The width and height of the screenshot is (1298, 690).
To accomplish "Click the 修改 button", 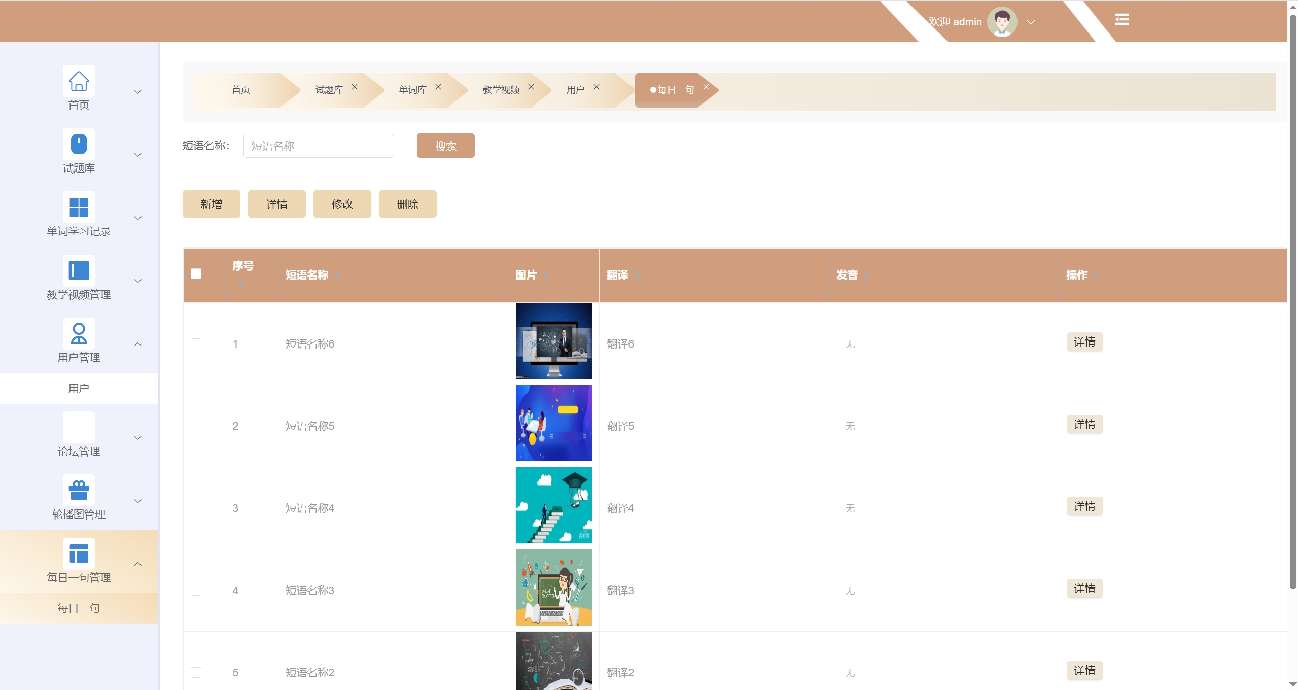I will pyautogui.click(x=342, y=204).
